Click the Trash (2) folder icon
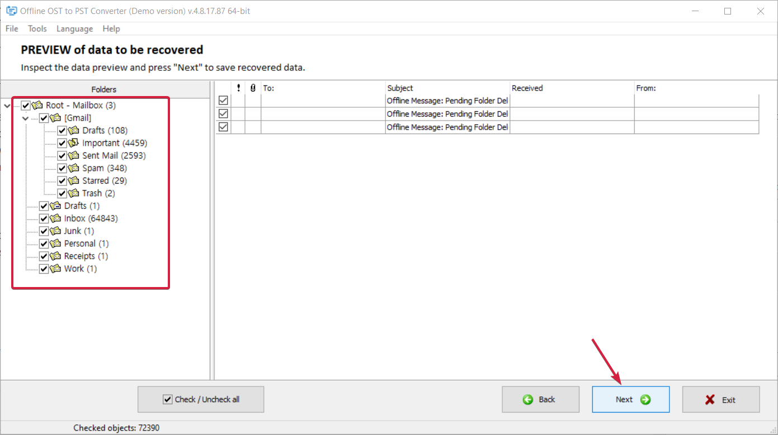The height and width of the screenshot is (435, 778). pyautogui.click(x=73, y=193)
